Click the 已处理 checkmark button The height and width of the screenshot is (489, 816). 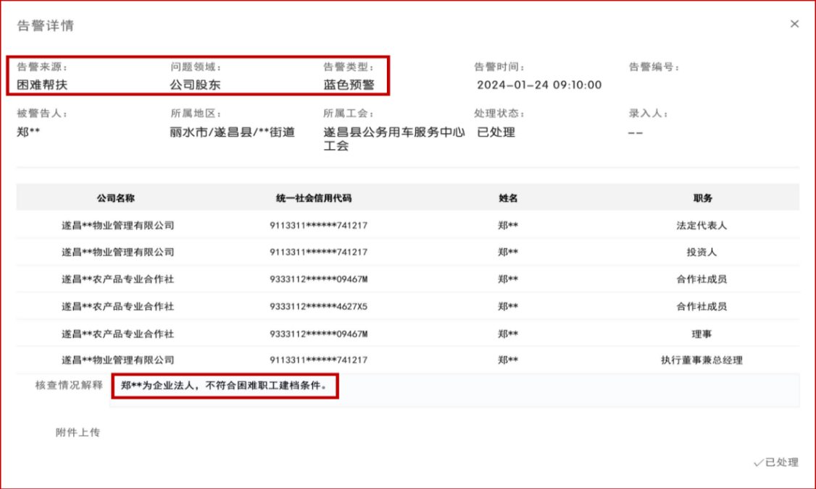coord(775,462)
